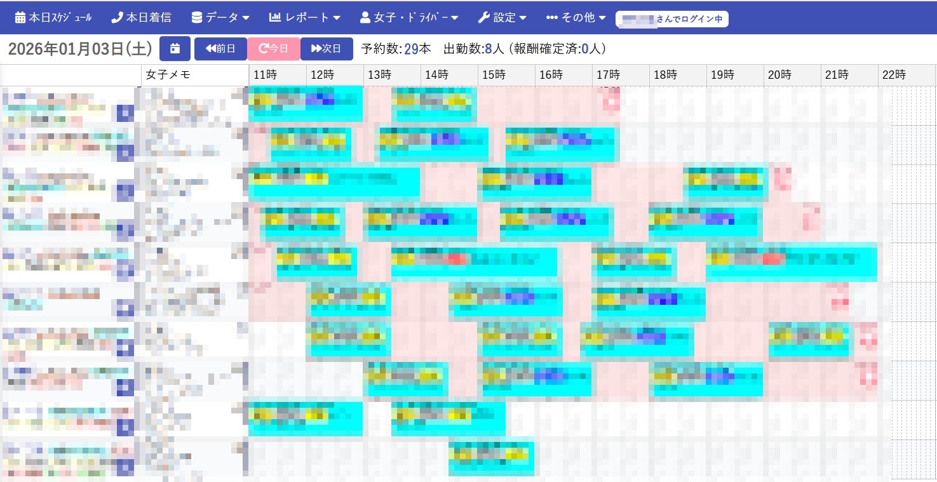Viewport: 937px width, 482px height.
Task: Select the 22時 time column header
Action: [x=893, y=75]
